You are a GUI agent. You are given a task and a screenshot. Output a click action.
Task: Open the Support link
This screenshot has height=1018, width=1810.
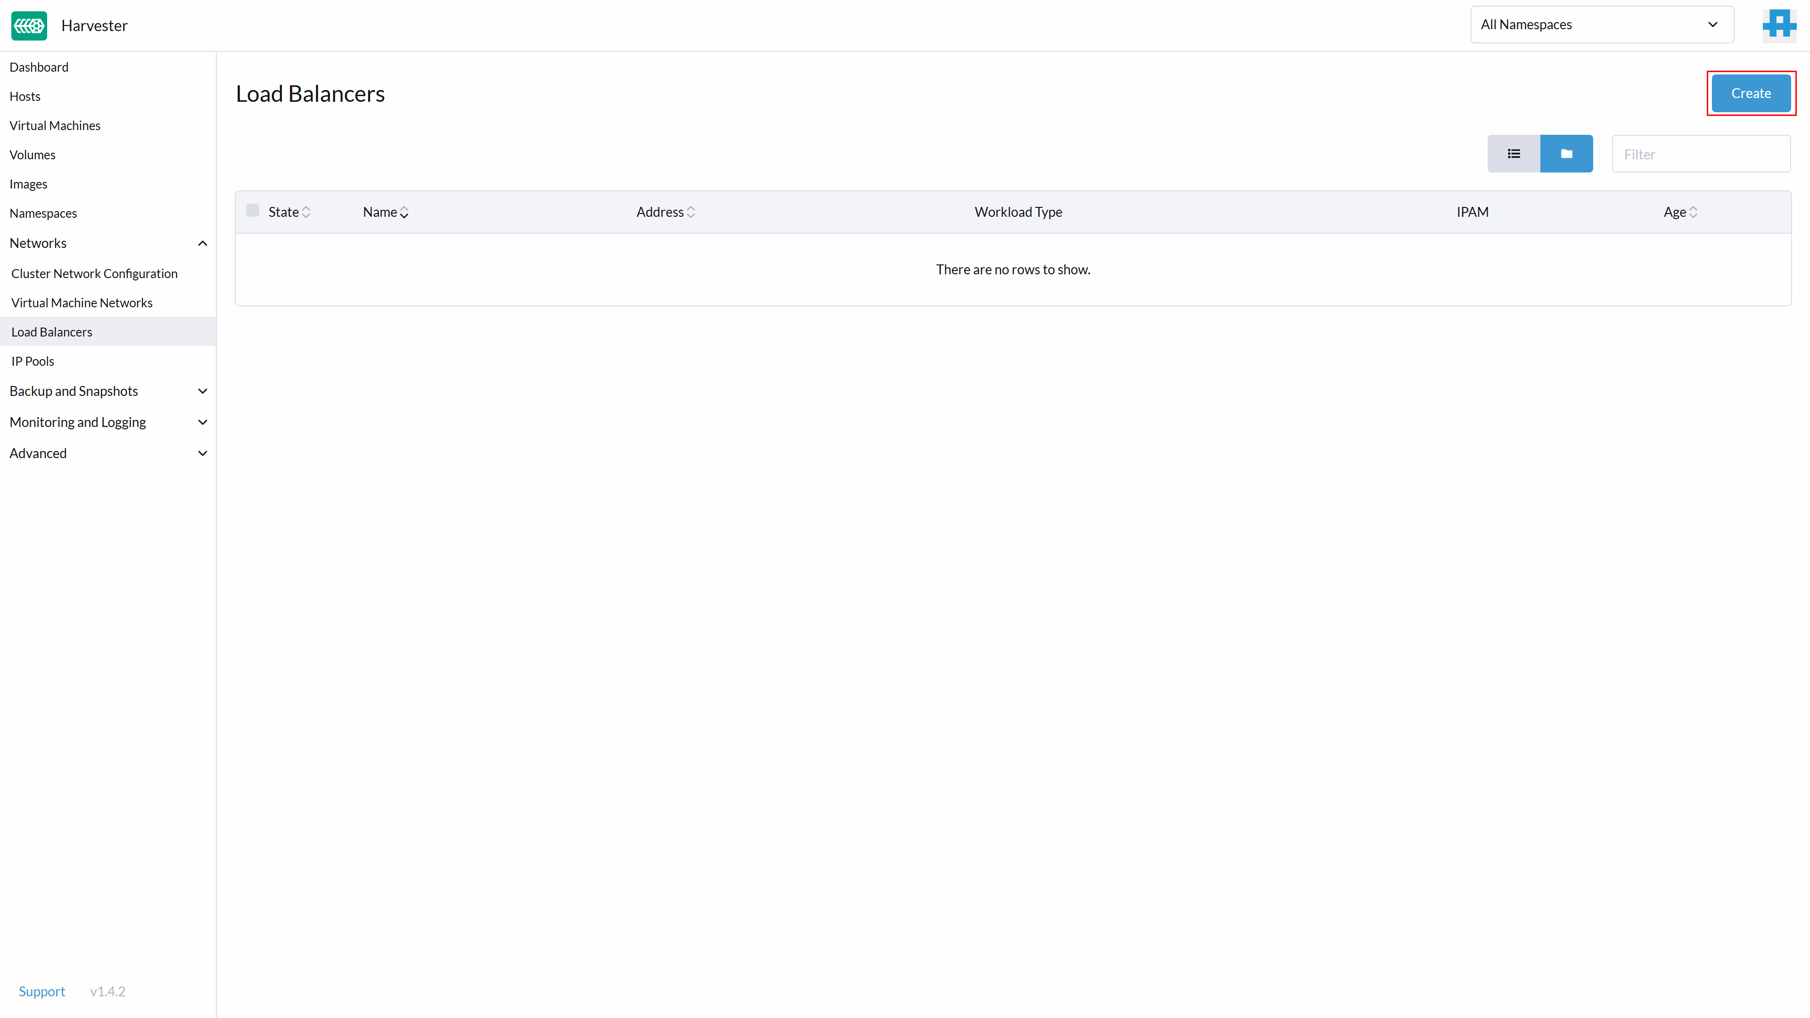pyautogui.click(x=41, y=991)
